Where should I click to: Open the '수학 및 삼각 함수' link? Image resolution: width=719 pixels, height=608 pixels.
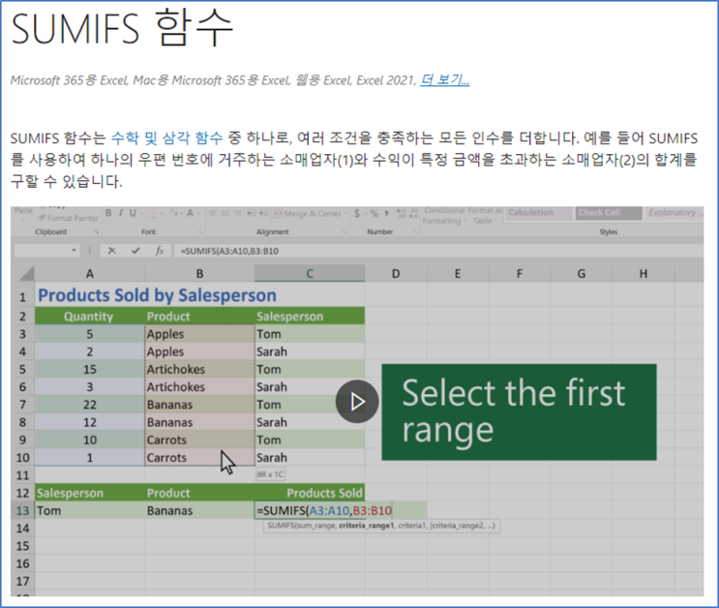point(166,137)
